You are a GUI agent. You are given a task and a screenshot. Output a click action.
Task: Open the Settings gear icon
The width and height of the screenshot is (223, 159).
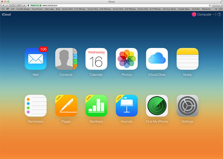point(187,106)
